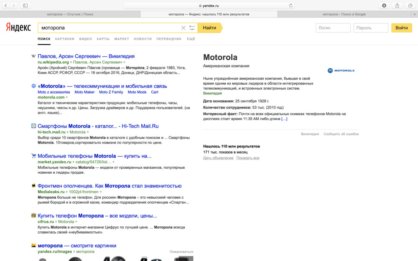Image resolution: width=418 pixels, height=261 pixels.
Task: Switch to the Спутник search tab
Action: [x=70, y=14]
